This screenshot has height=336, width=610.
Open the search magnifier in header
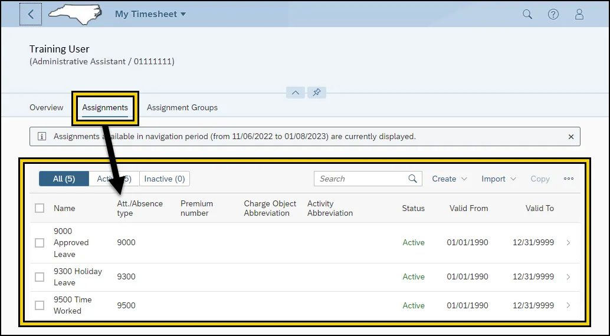[x=527, y=14]
